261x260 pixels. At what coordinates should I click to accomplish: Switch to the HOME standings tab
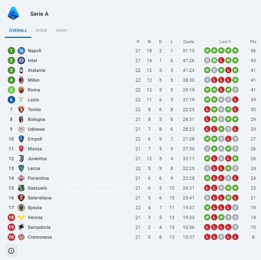coord(42,31)
